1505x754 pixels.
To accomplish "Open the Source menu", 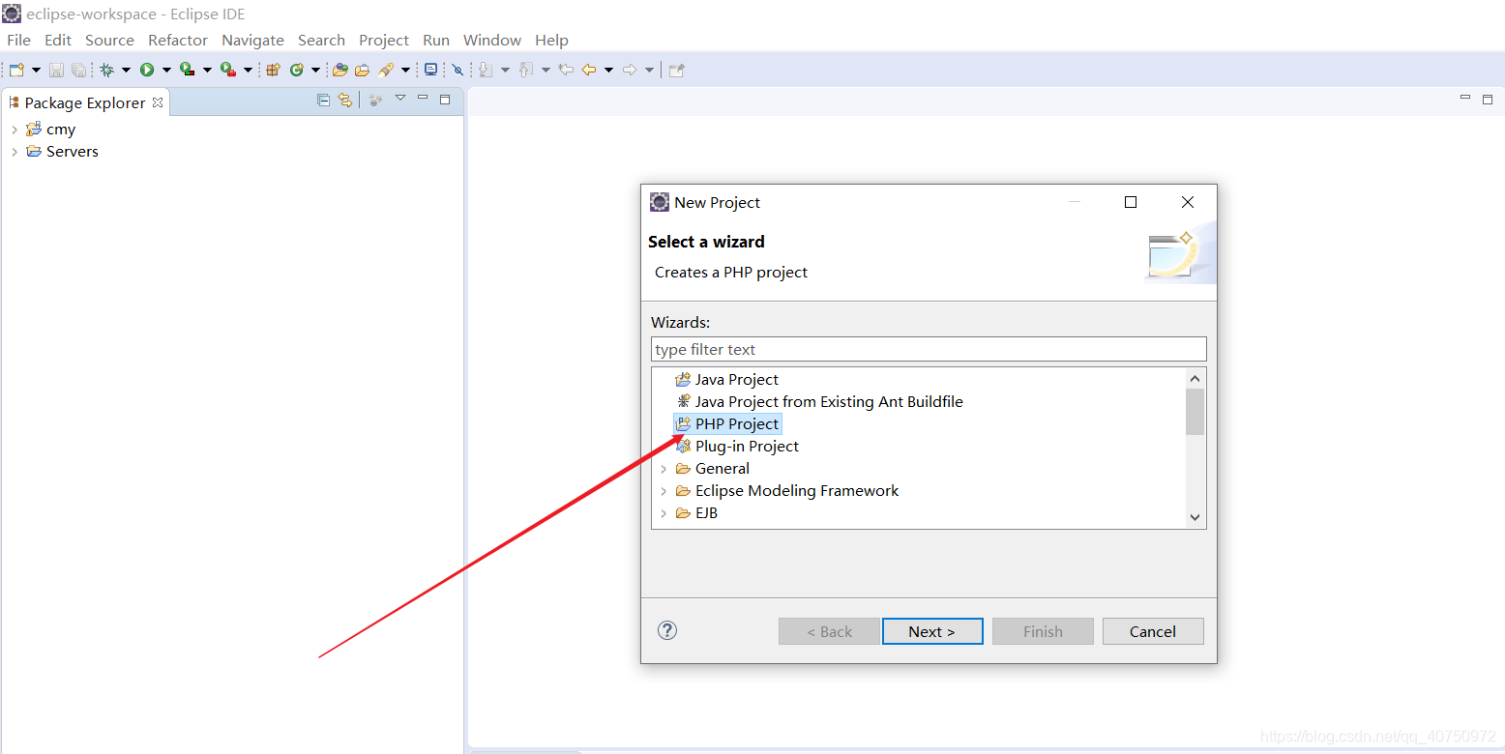I will point(109,40).
